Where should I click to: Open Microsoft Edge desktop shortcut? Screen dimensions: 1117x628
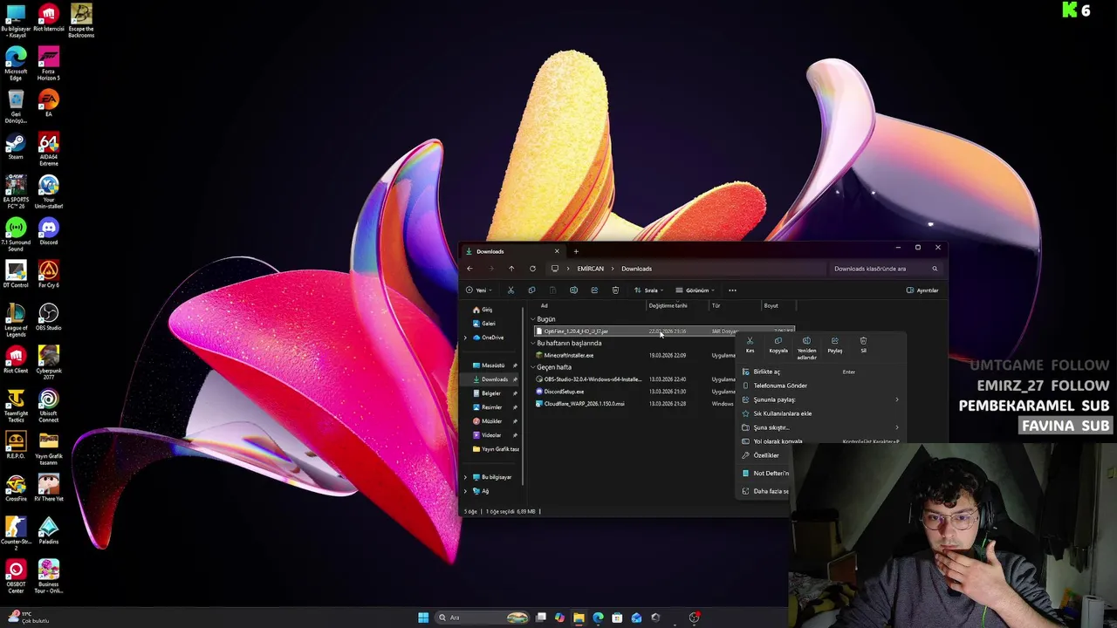coord(16,63)
